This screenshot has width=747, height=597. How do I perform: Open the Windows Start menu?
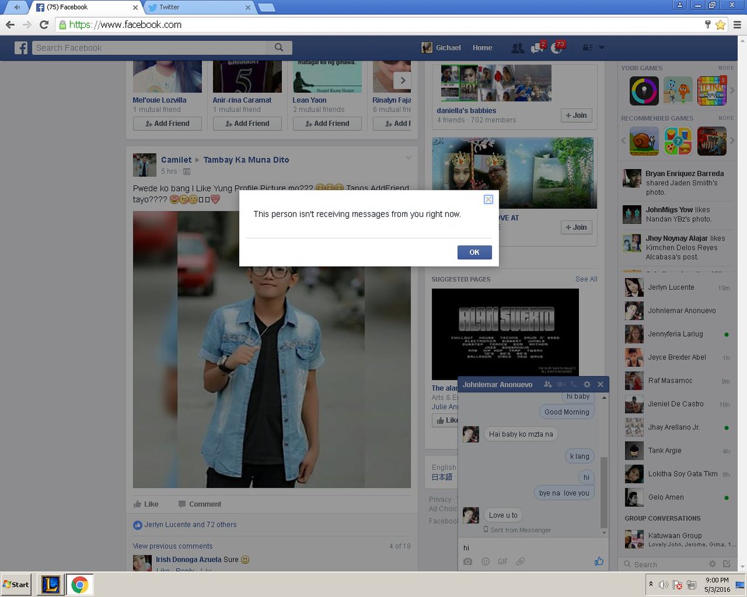pos(16,585)
